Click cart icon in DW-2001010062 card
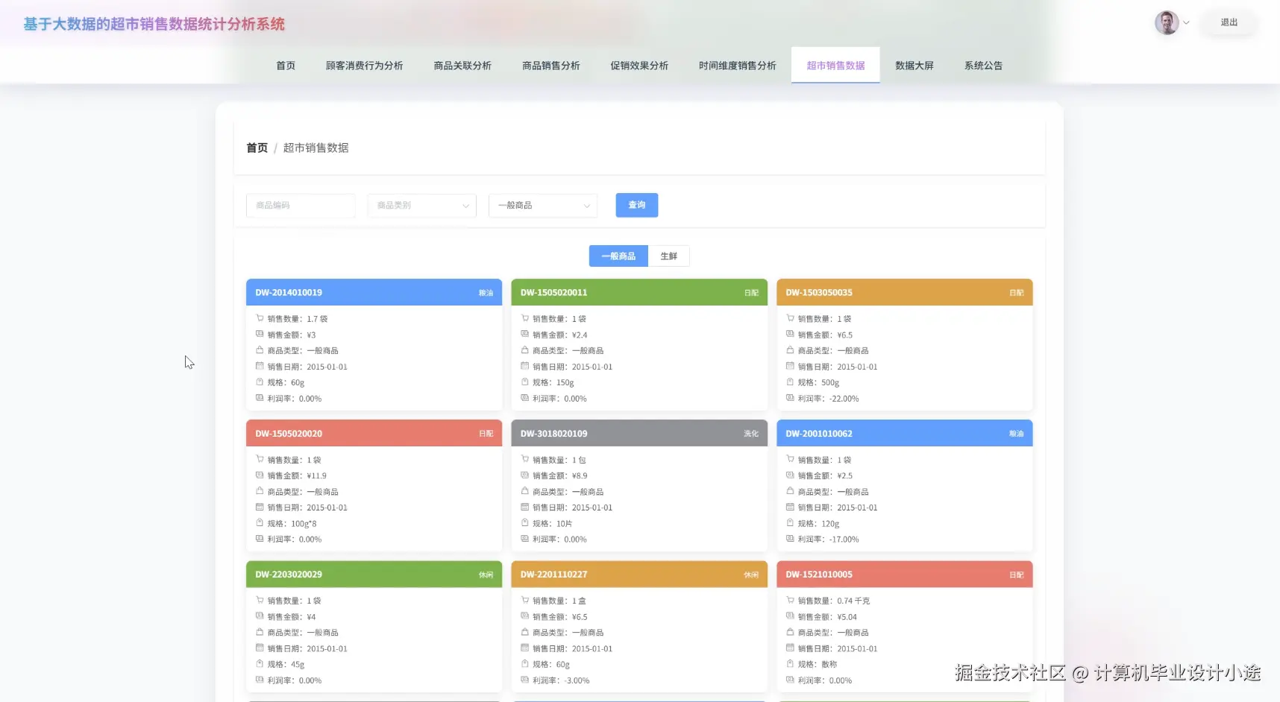The image size is (1280, 702). point(790,459)
